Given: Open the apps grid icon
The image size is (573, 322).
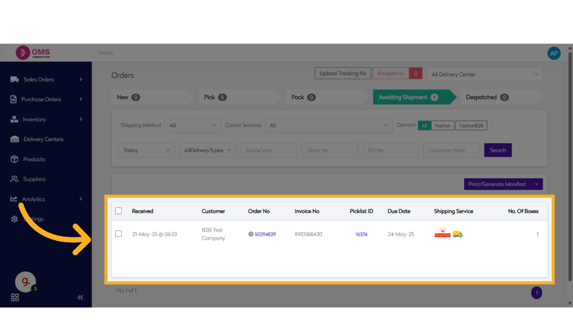Looking at the screenshot, I should 15,297.
